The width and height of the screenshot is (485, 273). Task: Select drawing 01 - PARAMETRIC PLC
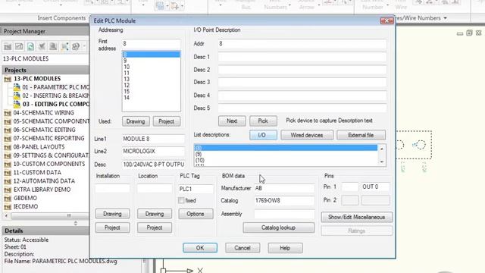pyautogui.click(x=55, y=87)
